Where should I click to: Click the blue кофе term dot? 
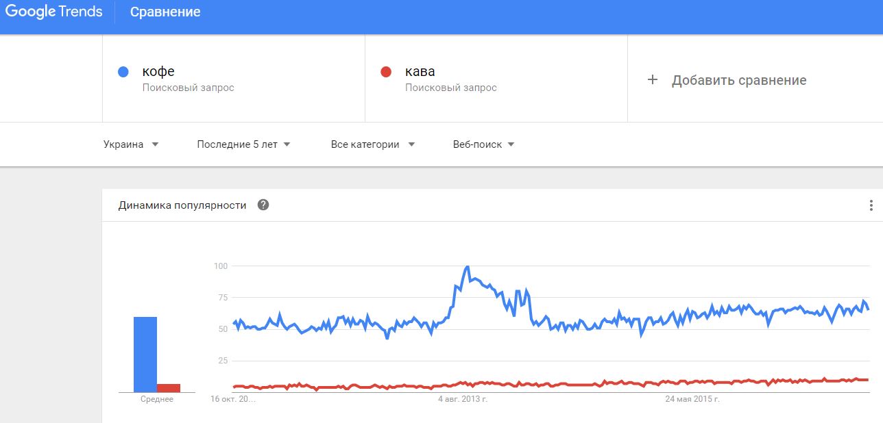(x=123, y=72)
